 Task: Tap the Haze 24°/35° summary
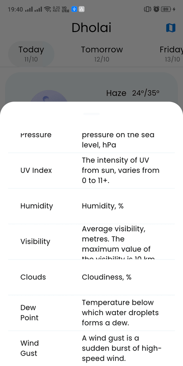coord(133,93)
